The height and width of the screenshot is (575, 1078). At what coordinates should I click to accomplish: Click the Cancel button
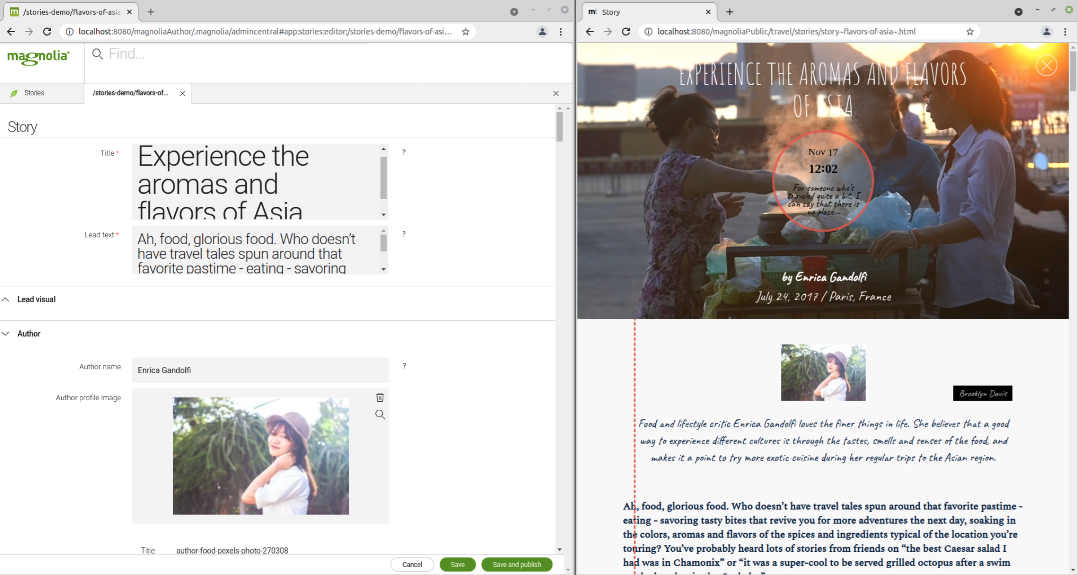pyautogui.click(x=412, y=564)
